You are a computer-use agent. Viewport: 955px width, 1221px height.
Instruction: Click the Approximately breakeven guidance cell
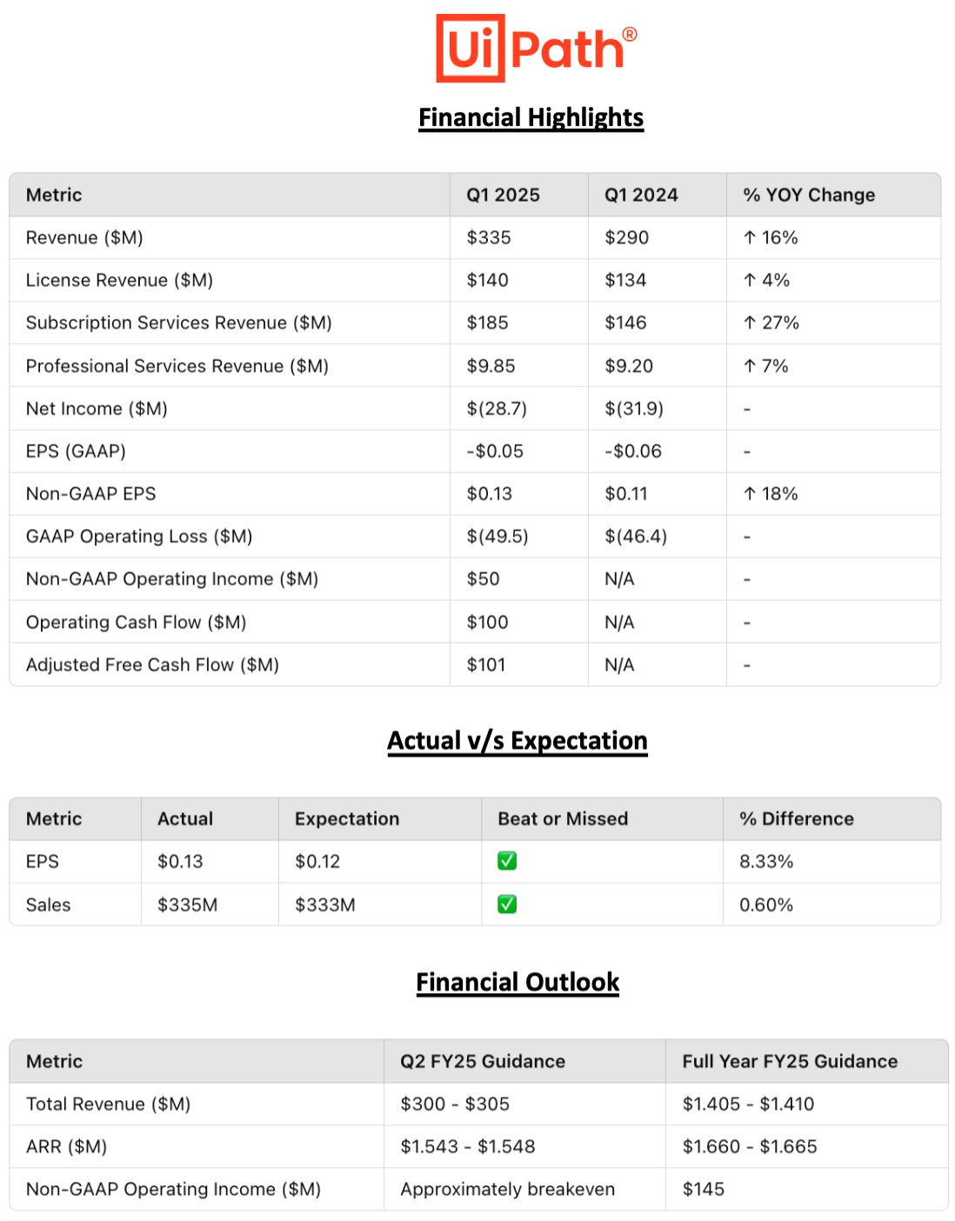click(507, 1189)
